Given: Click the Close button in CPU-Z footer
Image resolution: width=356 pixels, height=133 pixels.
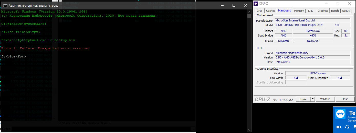Looking at the screenshot, I should point(345,99).
